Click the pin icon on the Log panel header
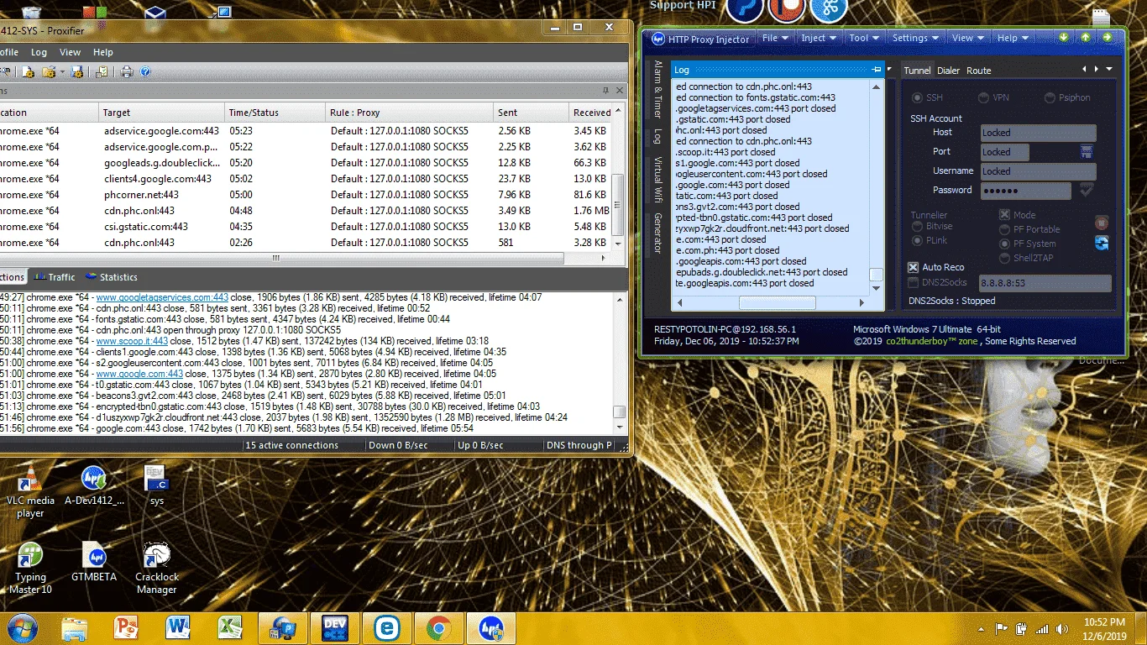1147x645 pixels. 877,70
